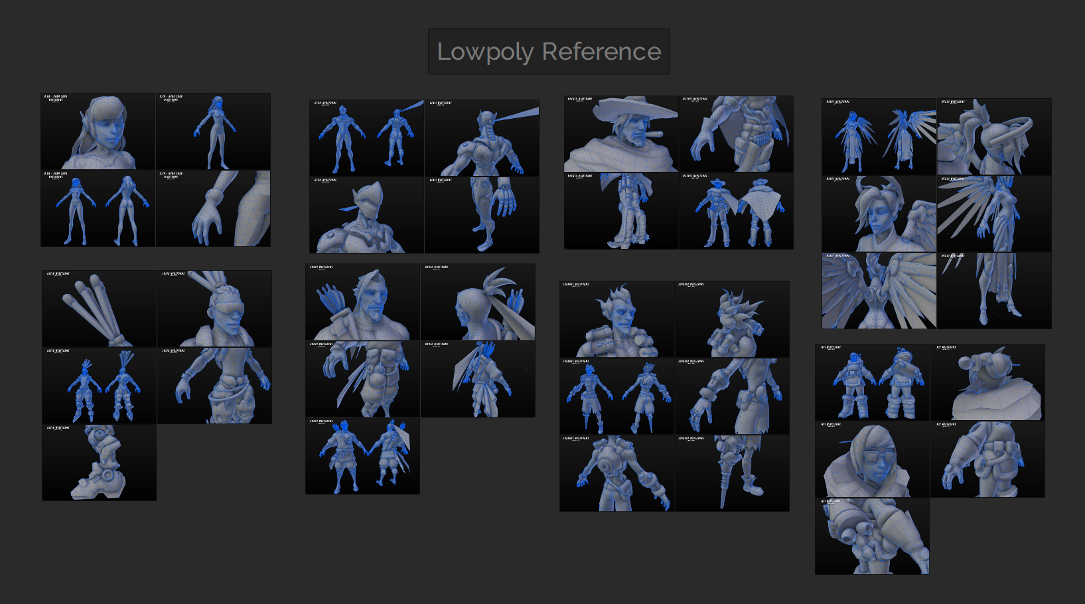
Task: Select the Genji helmet head closeup image
Action: (x=367, y=215)
